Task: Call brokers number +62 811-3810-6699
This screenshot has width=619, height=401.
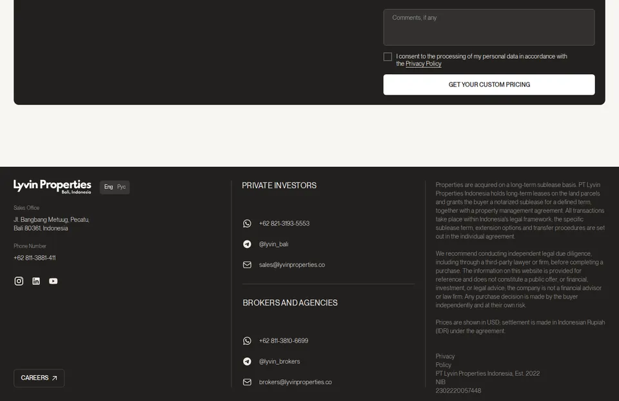Action: (x=284, y=341)
